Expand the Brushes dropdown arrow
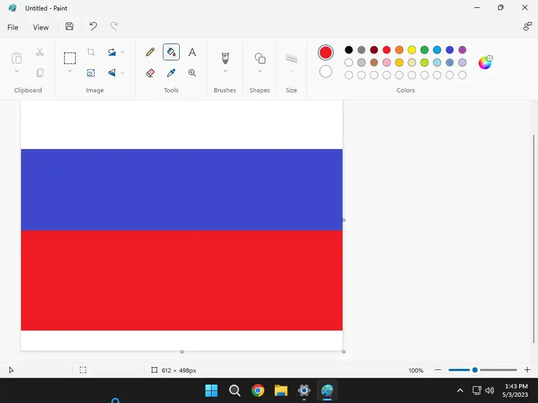 (225, 71)
